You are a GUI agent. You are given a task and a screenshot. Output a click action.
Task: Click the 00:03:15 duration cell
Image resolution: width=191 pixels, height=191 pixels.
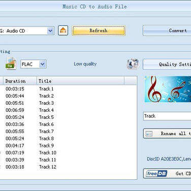pos(15,89)
